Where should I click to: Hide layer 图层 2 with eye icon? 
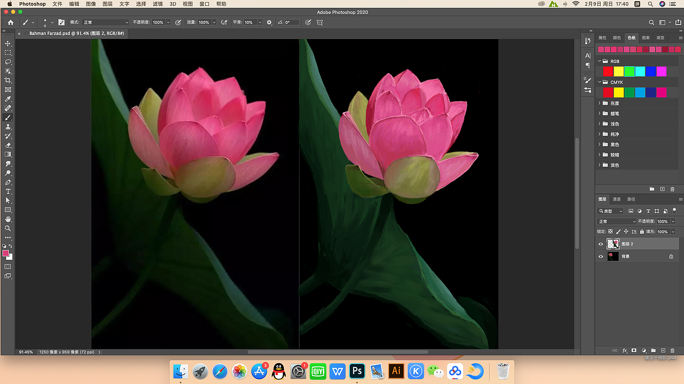click(x=601, y=244)
